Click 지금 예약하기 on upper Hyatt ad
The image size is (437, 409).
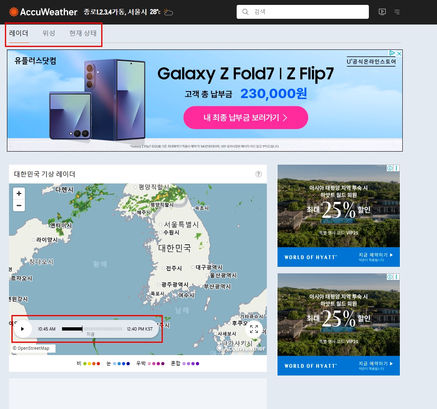[375, 255]
